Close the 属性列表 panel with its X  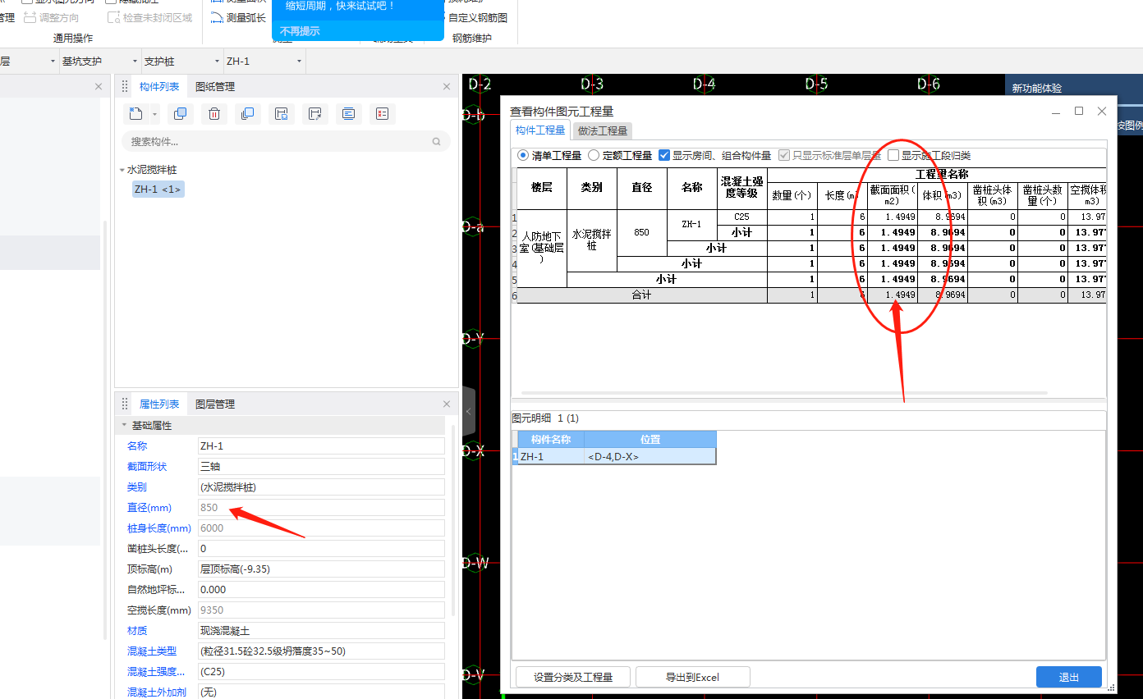click(x=447, y=404)
